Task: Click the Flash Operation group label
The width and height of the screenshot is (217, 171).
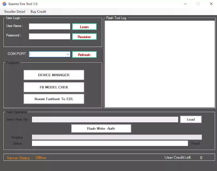Action: [17, 112]
